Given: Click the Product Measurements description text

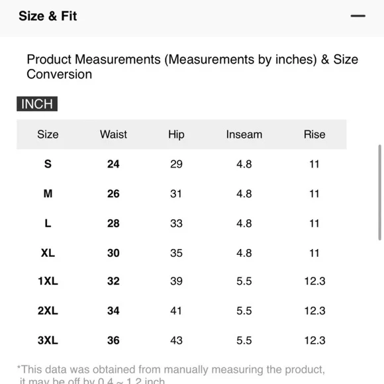Looking at the screenshot, I should [x=193, y=67].
